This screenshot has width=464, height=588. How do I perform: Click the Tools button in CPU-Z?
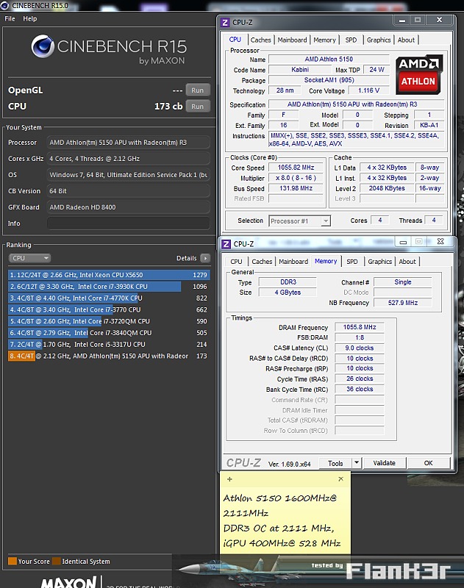pos(335,464)
